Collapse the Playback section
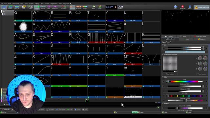The image size is (210, 118). (x=163, y=104)
